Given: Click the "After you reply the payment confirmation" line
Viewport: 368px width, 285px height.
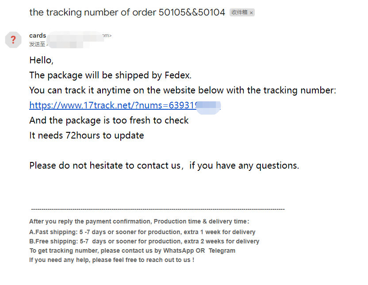Looking at the screenshot, I should point(139,221).
